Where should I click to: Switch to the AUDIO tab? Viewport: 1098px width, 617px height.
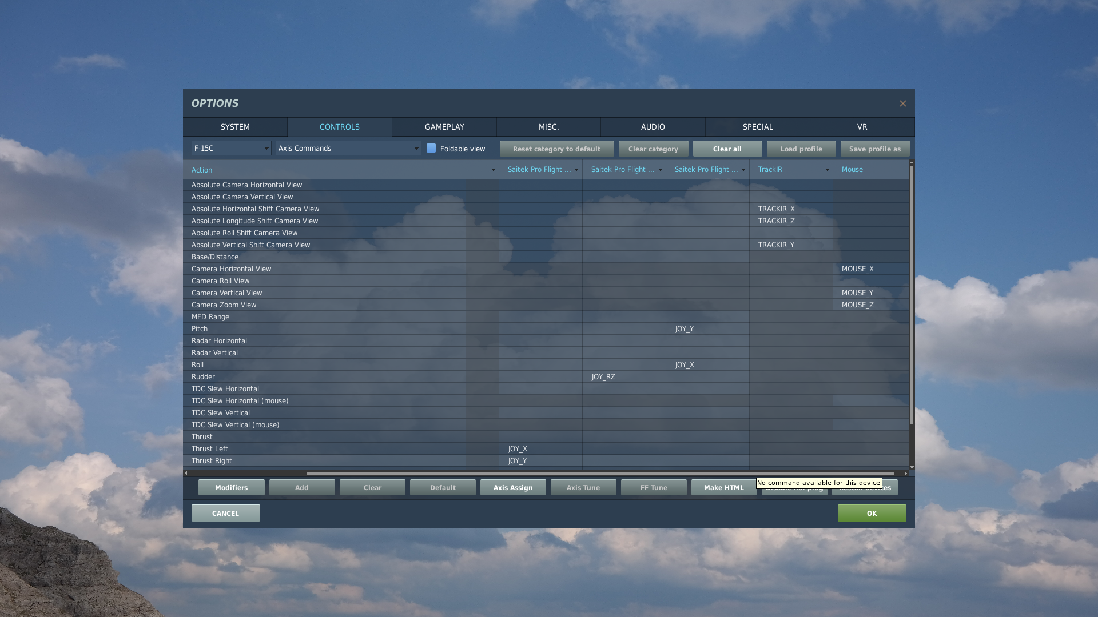653,127
